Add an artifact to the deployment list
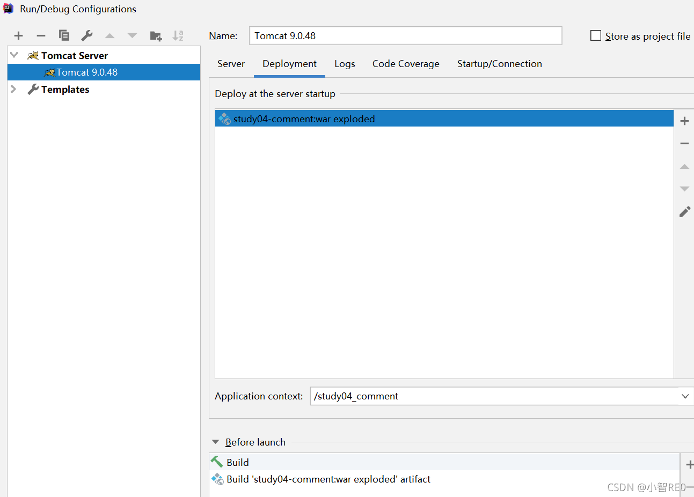Screen dimensions: 694x497 [x=684, y=121]
